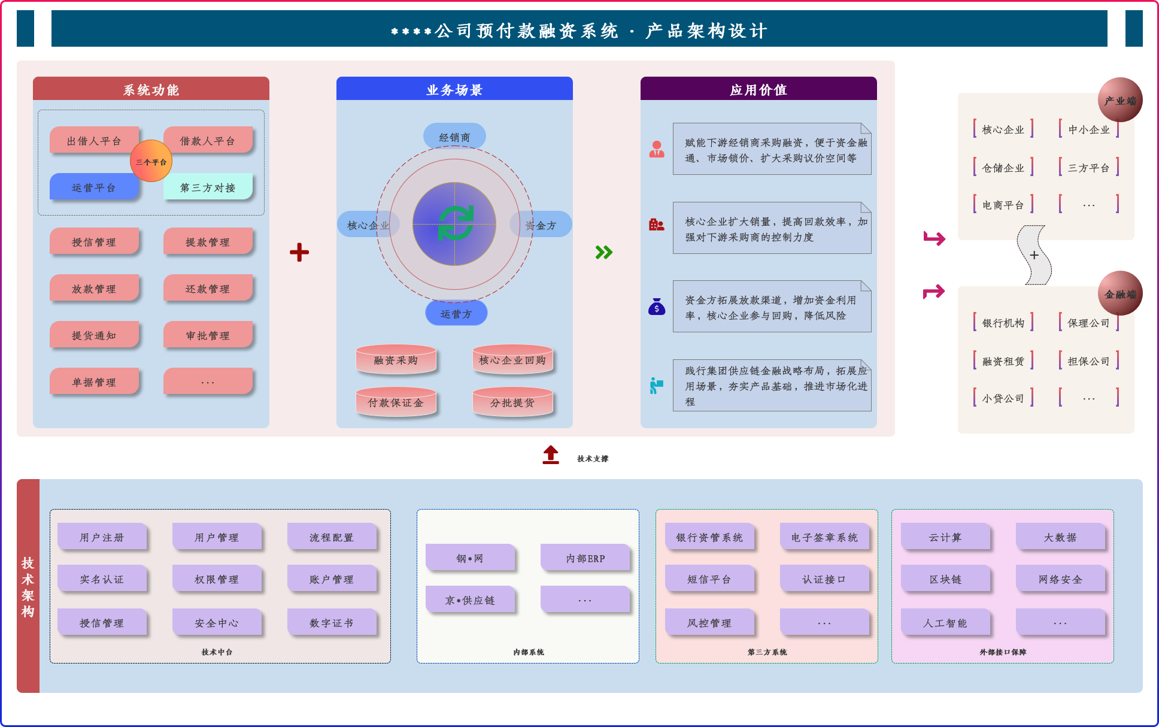The width and height of the screenshot is (1159, 727).
Task: Click the blue 运营平台 button
Action: pos(94,187)
